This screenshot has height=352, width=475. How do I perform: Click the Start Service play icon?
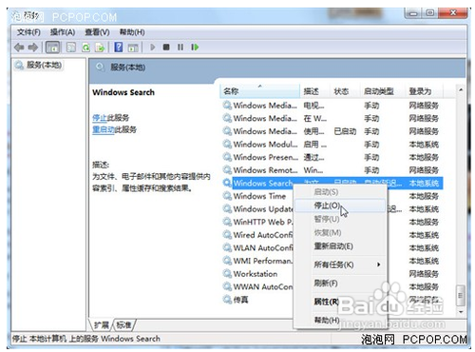[x=153, y=48]
